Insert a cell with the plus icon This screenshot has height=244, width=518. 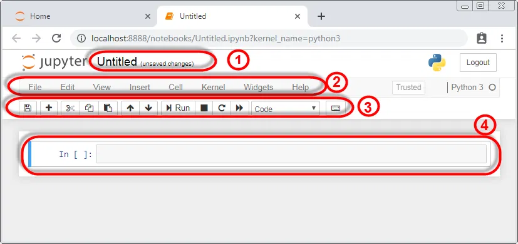pyautogui.click(x=49, y=108)
